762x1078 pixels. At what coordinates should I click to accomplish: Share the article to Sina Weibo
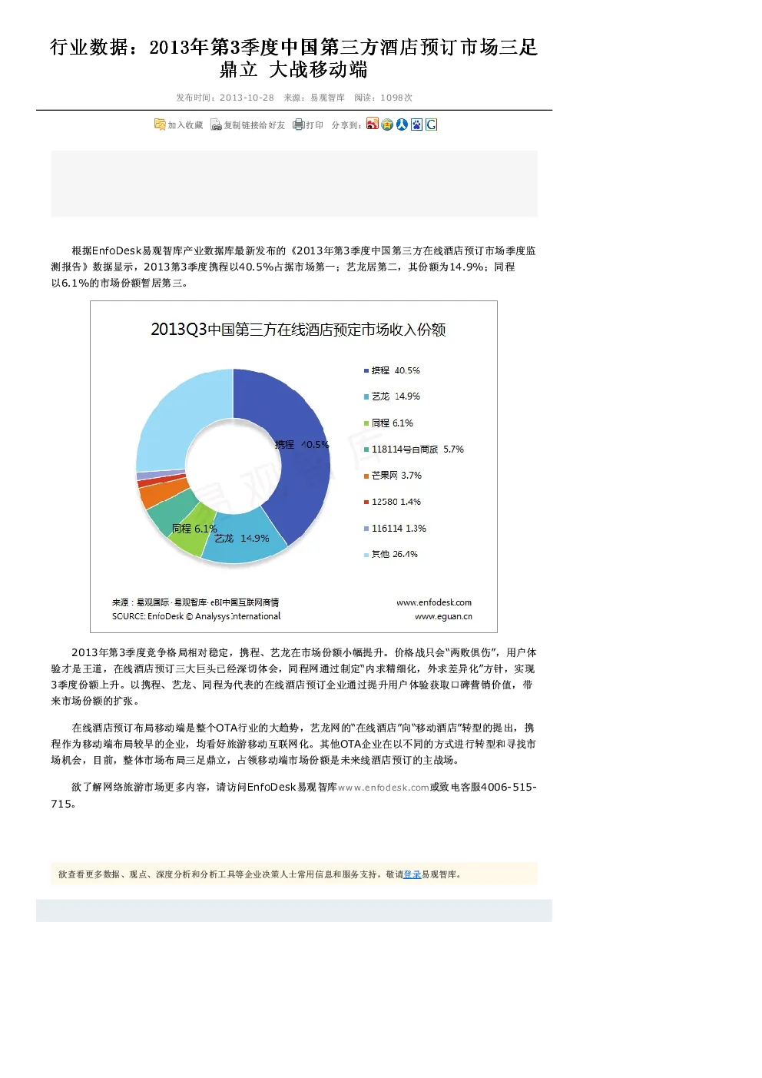coord(373,124)
